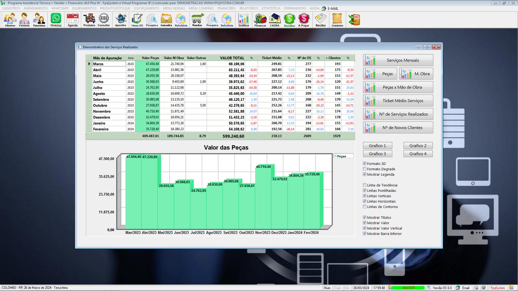
Task: Open the Recibo receipt icon
Action: [320, 20]
